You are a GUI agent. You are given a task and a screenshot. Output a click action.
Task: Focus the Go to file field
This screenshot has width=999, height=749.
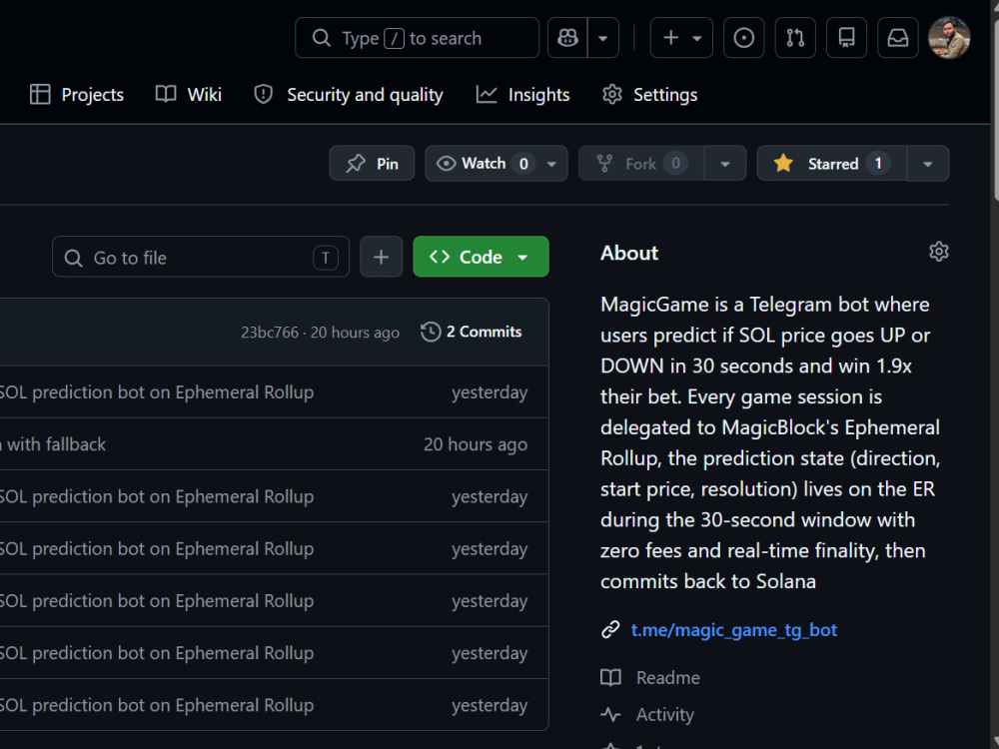(201, 258)
